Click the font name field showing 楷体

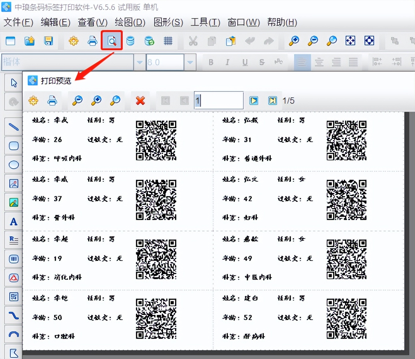pos(67,62)
